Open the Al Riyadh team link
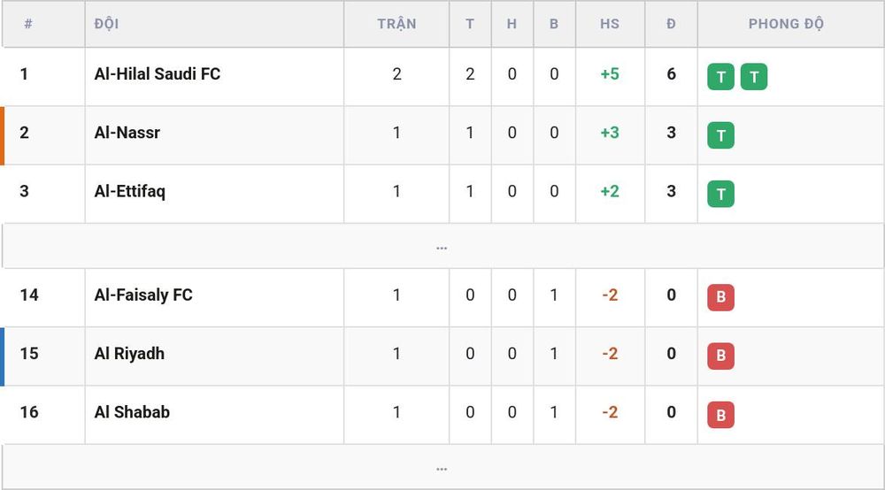The image size is (885, 490). coord(129,354)
